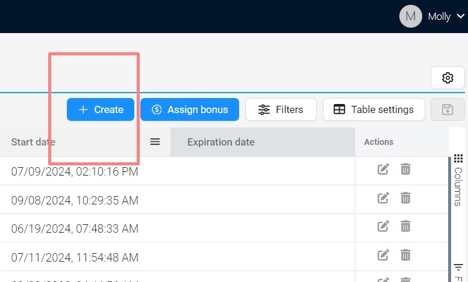Screen dimensions: 468x282
Task: Click the Assign bonus button
Action: [190, 109]
